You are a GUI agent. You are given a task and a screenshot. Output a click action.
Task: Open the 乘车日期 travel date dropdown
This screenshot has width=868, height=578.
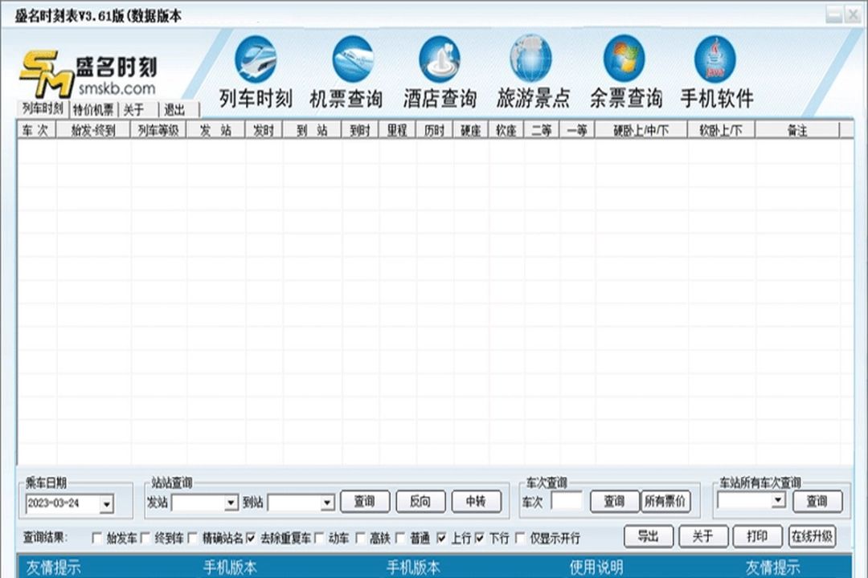click(105, 505)
